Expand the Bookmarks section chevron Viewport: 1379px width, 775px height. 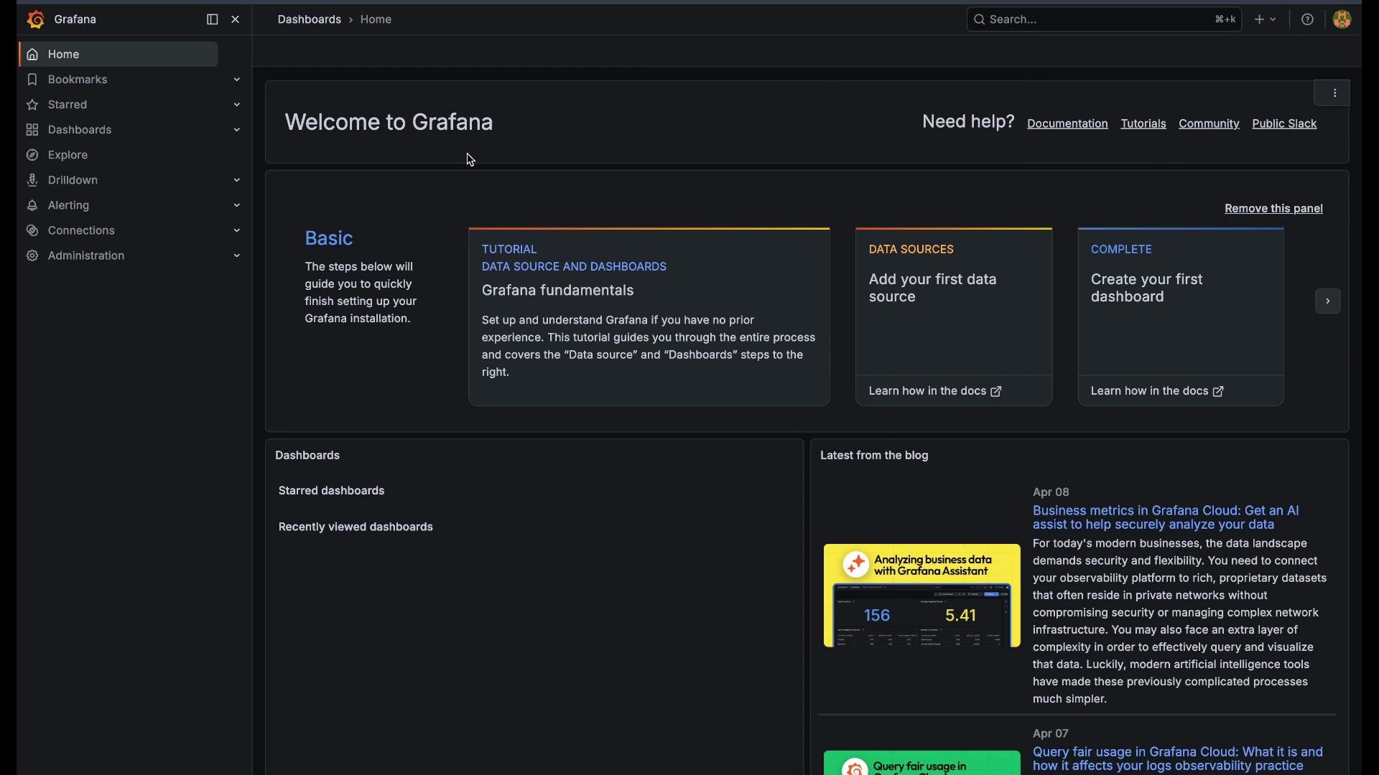pos(238,80)
